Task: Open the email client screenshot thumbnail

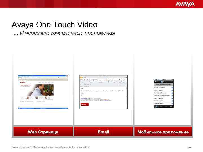Action: 103,92
